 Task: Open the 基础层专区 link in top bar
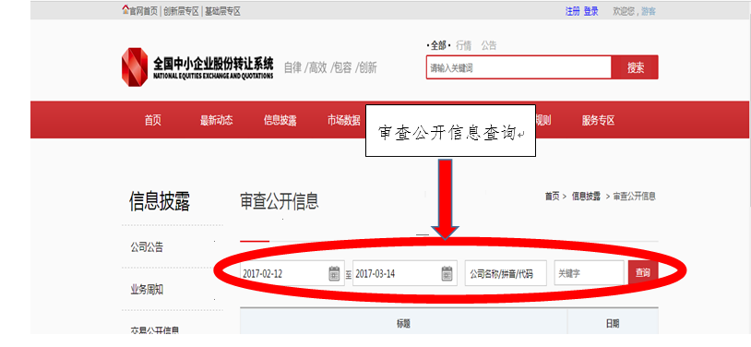(x=222, y=11)
